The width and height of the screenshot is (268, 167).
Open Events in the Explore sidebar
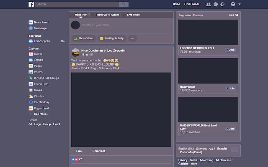tap(38, 54)
